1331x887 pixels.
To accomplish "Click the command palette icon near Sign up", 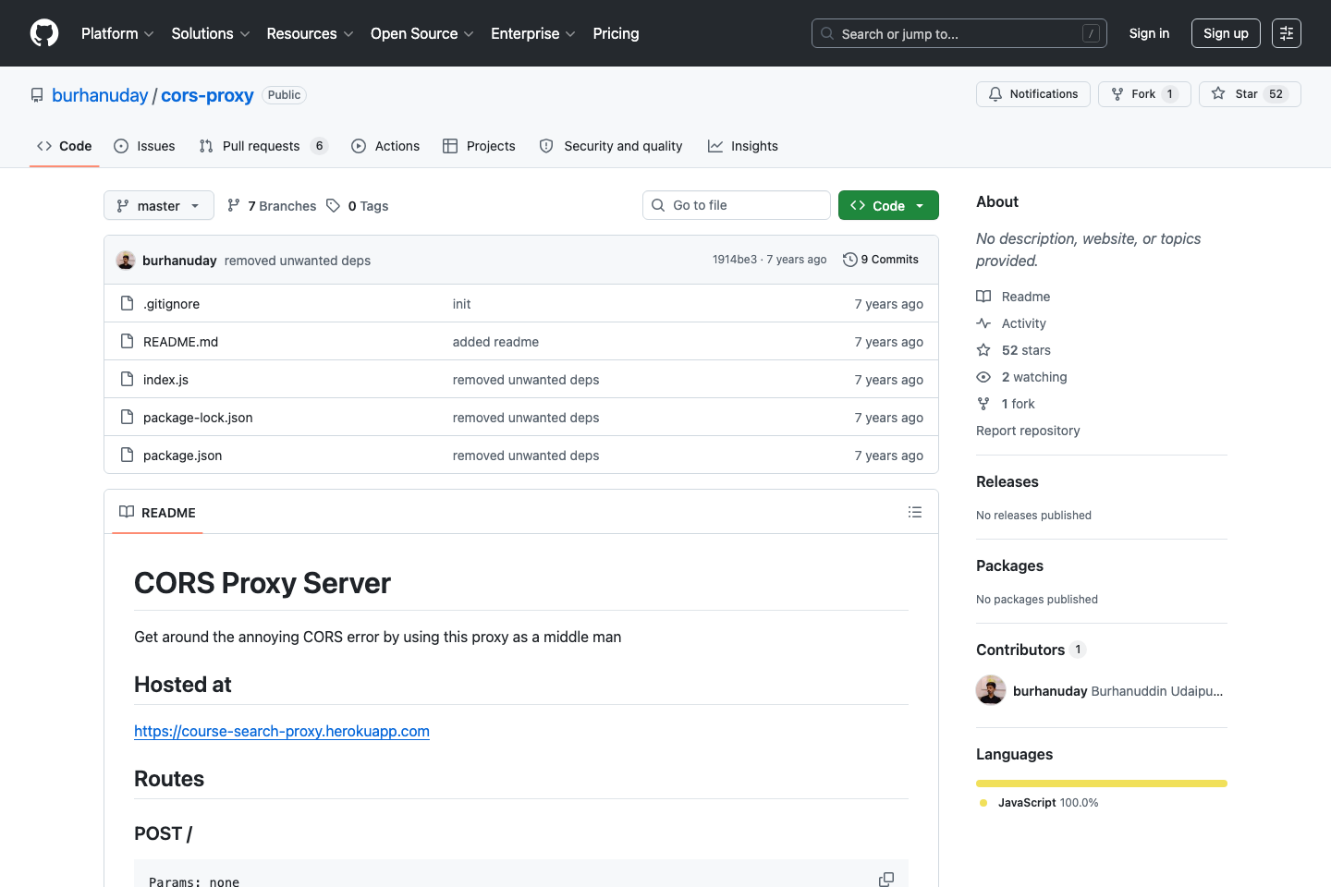I will (x=1286, y=32).
